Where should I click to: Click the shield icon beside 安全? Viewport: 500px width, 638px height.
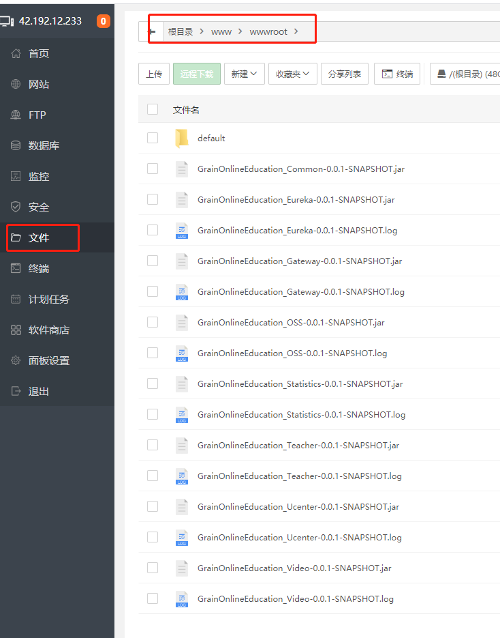(x=16, y=207)
